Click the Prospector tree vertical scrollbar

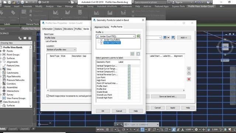(30, 76)
